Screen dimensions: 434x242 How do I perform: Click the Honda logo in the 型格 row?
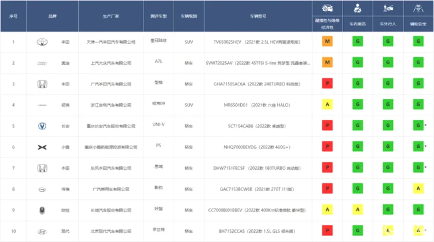coord(42,84)
